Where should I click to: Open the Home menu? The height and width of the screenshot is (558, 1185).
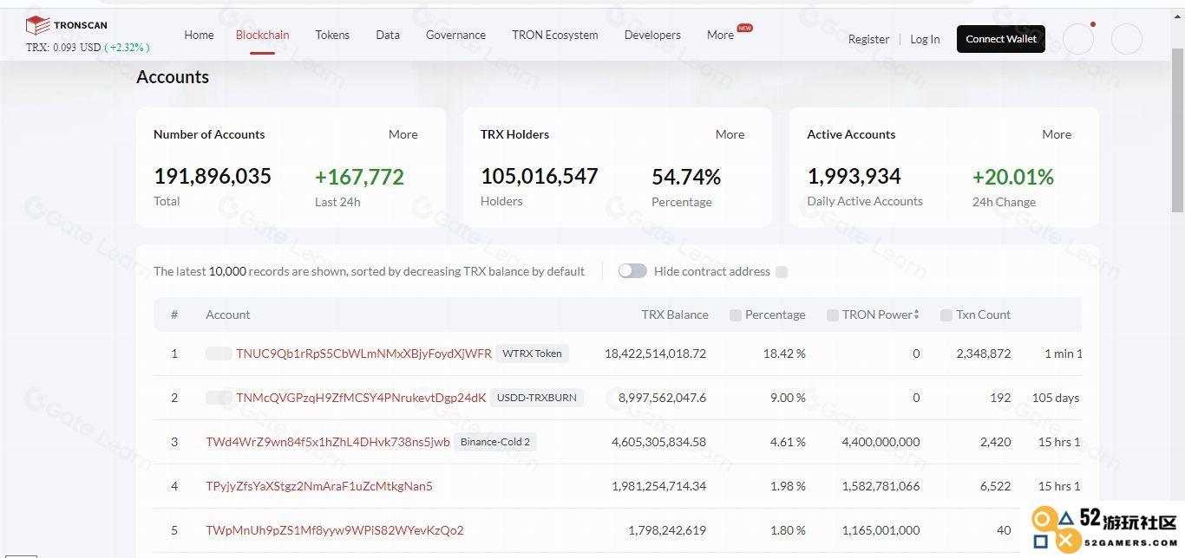tap(199, 35)
